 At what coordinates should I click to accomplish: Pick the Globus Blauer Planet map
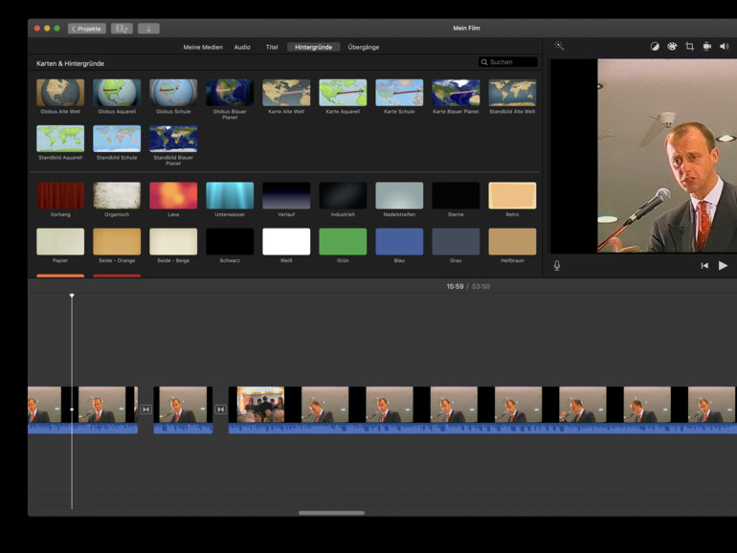tap(230, 93)
